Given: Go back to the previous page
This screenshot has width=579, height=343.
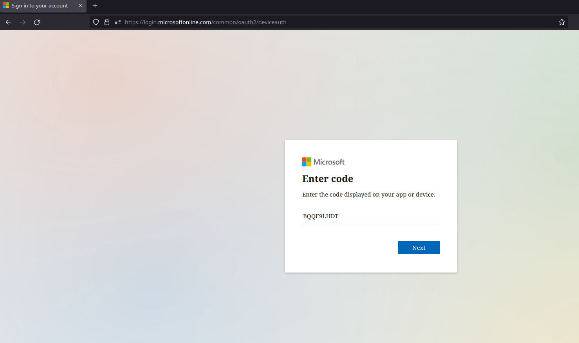Looking at the screenshot, I should tap(9, 22).
